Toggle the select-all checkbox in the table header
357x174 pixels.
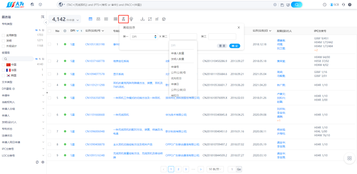[x=49, y=31]
